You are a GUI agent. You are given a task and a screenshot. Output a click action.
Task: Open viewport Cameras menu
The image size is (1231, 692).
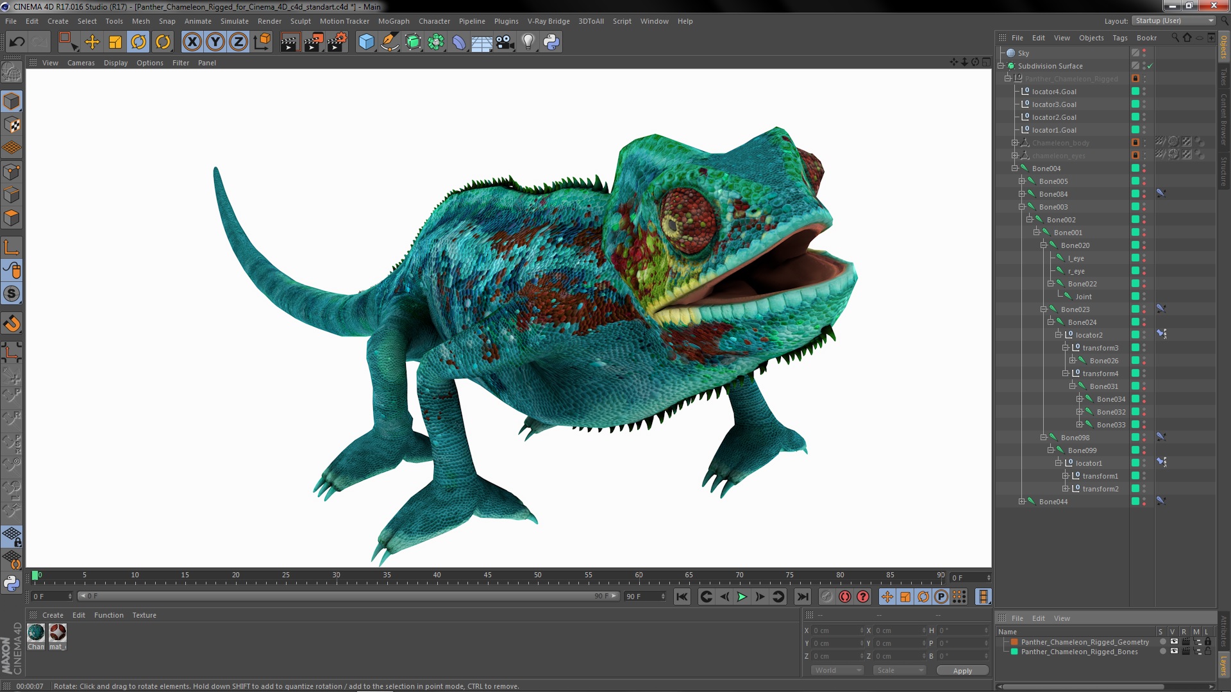tap(81, 63)
